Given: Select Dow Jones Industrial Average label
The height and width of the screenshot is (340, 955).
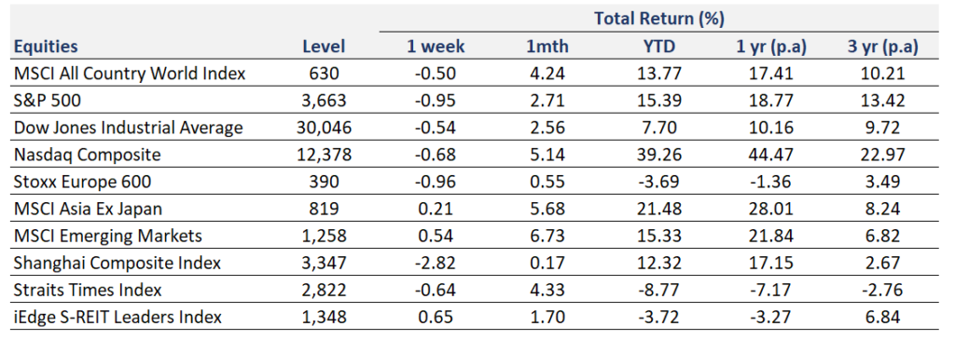Looking at the screenshot, I should click(129, 128).
